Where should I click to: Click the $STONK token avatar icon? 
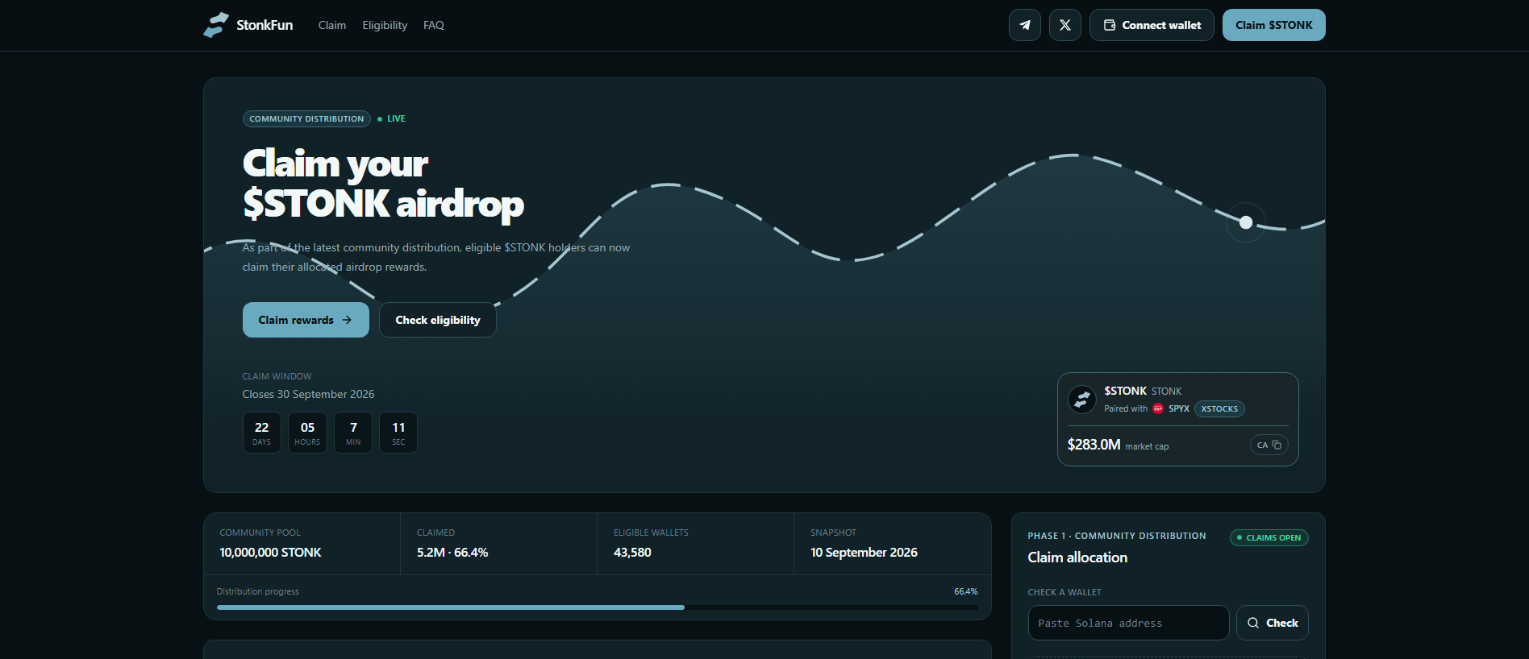[x=1081, y=399]
